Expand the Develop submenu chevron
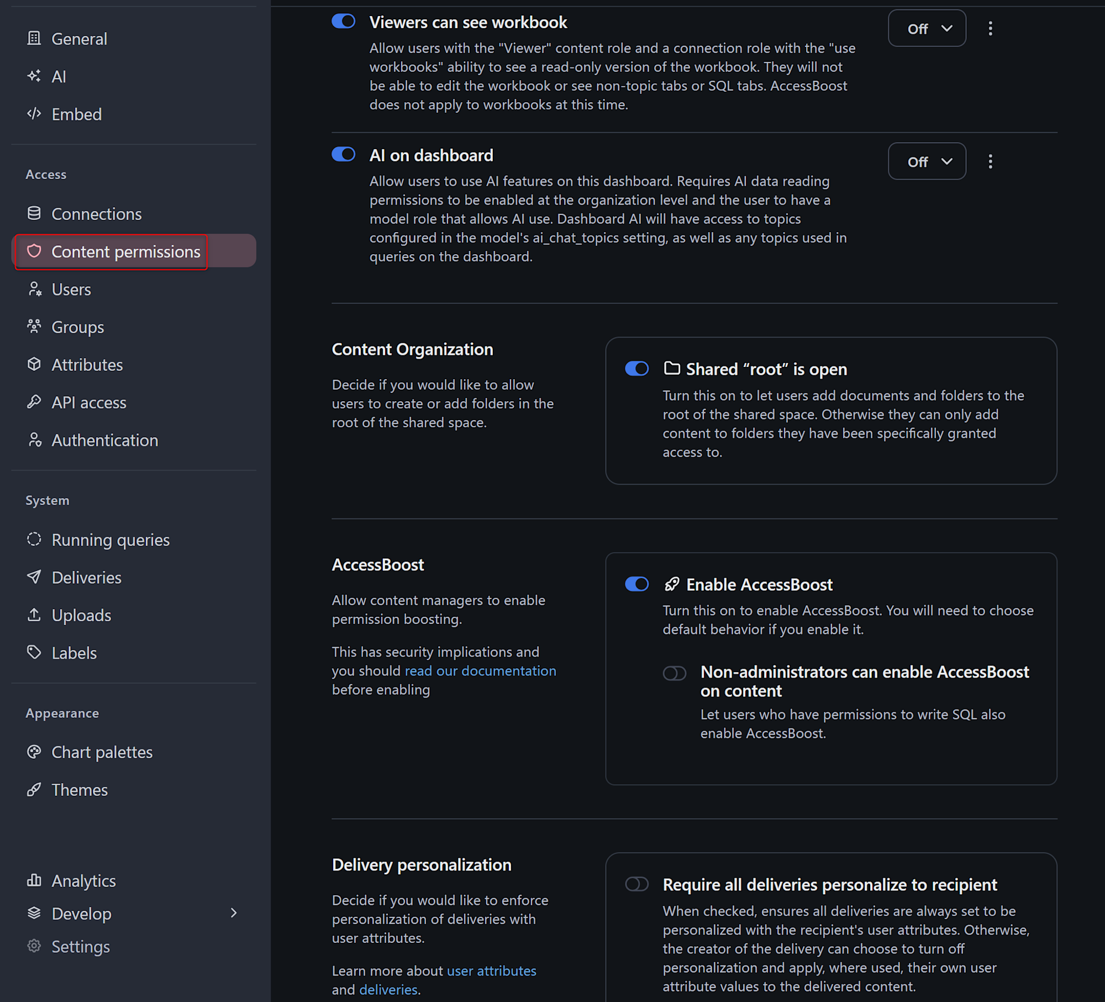The width and height of the screenshot is (1105, 1002). coord(234,913)
